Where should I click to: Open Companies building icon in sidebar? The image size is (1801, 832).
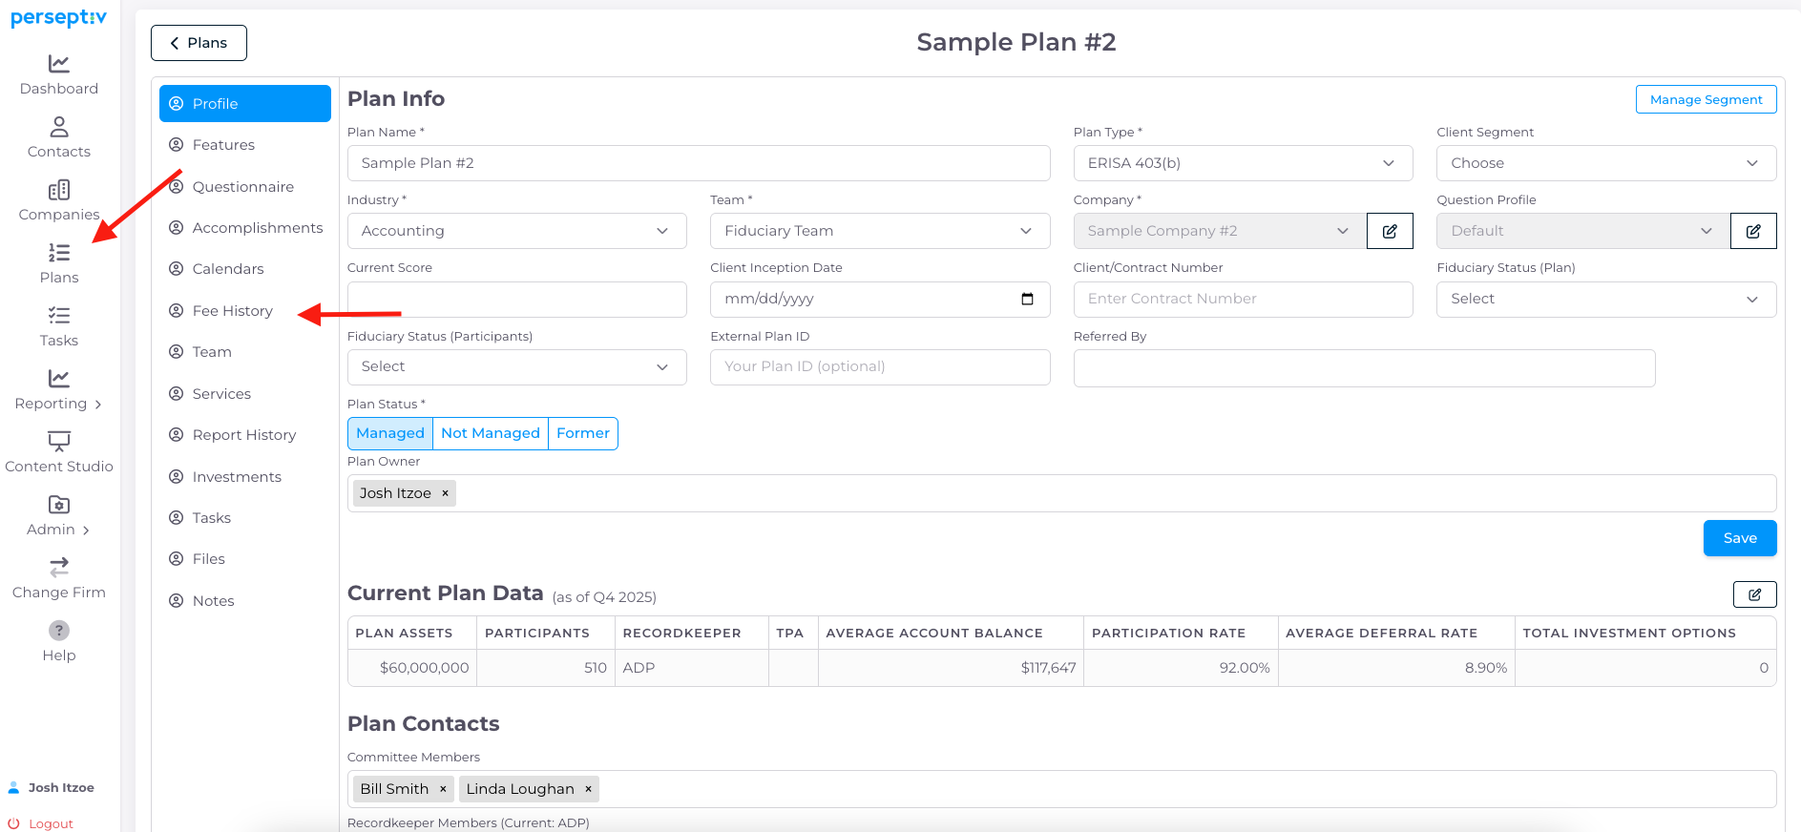[x=59, y=190]
